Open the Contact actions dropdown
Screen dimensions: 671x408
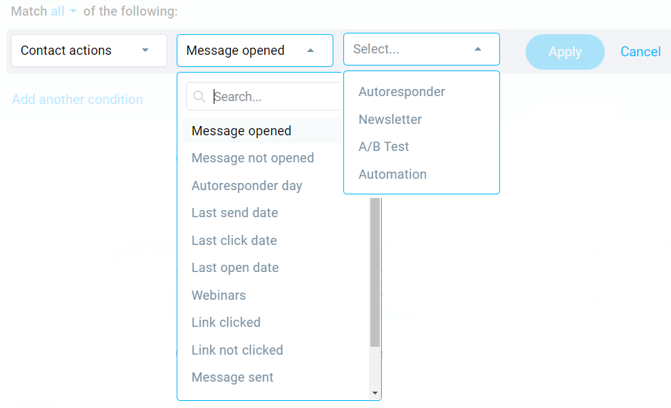point(89,51)
